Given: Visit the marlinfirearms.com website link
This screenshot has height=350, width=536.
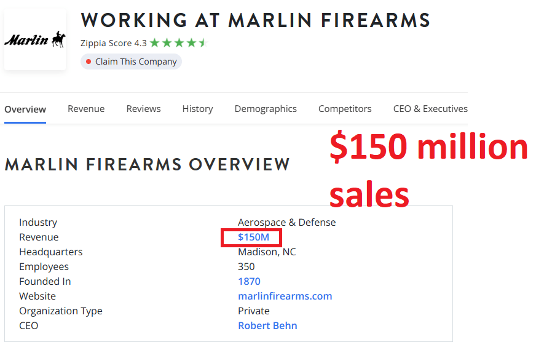Looking at the screenshot, I should pos(285,296).
